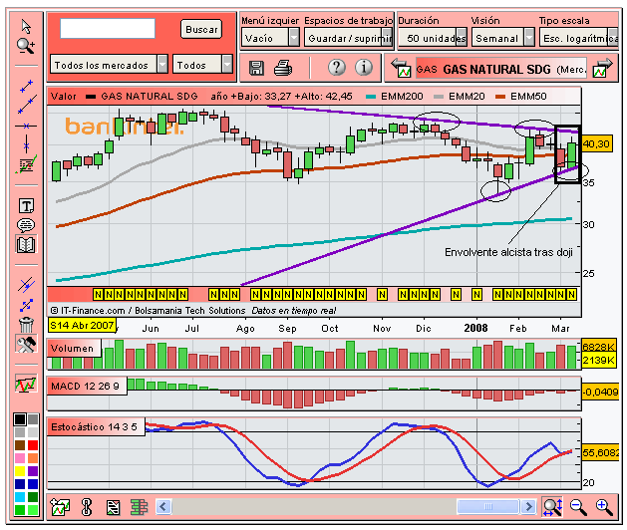Choose the short line segment tool
627x530 pixels.
pos(26,87)
